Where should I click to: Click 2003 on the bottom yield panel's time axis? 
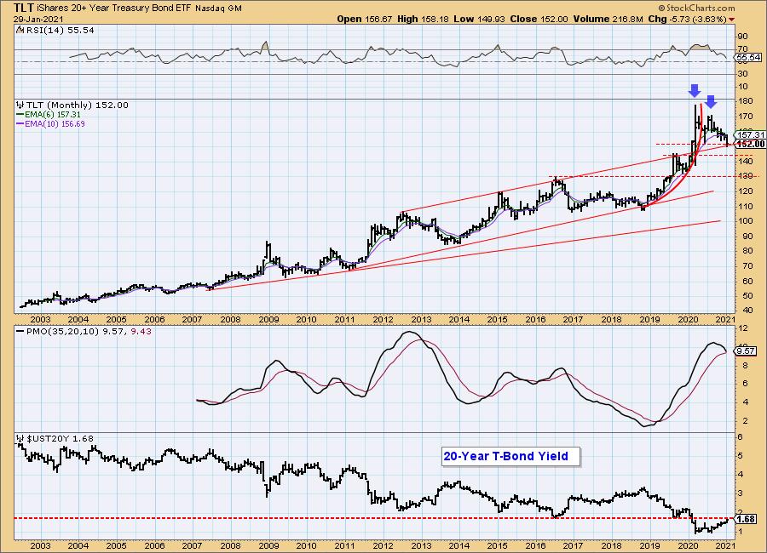[41, 545]
